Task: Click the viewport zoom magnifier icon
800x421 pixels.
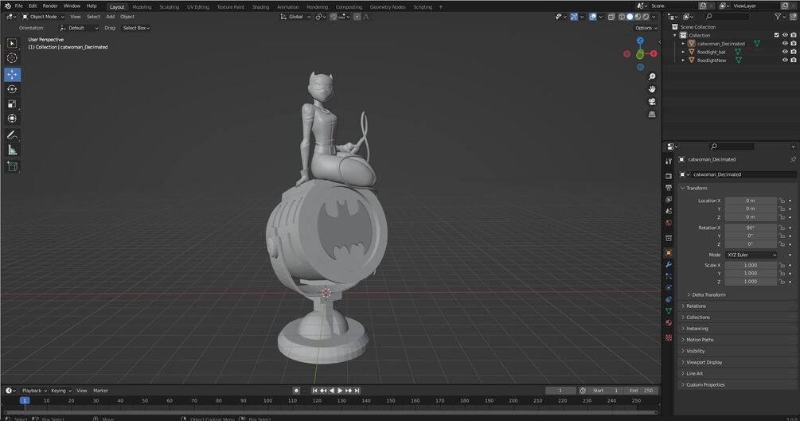Action: pyautogui.click(x=652, y=76)
